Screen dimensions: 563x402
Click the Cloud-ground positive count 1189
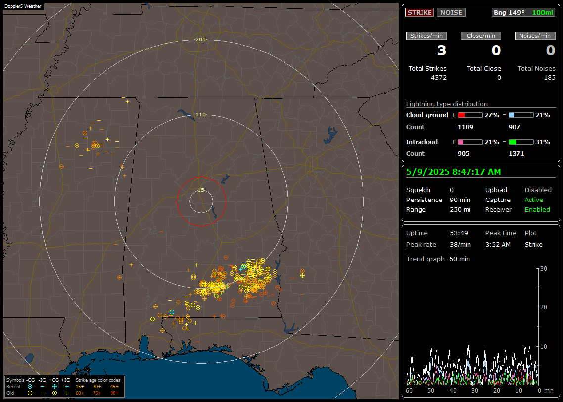click(466, 127)
